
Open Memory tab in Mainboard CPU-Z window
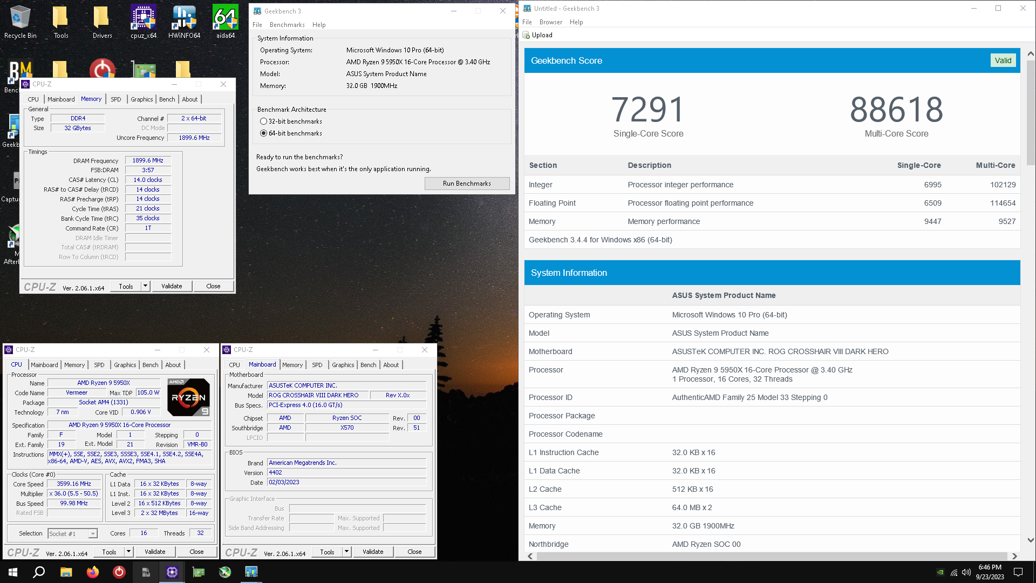[x=292, y=365]
